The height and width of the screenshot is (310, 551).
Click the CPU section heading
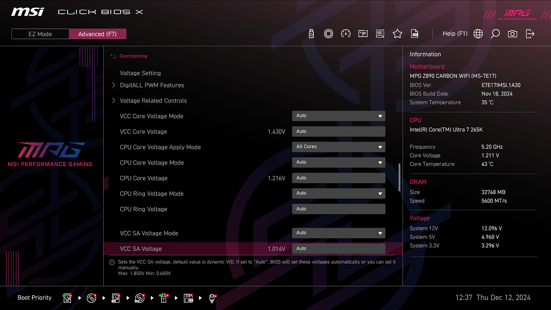pyautogui.click(x=415, y=120)
